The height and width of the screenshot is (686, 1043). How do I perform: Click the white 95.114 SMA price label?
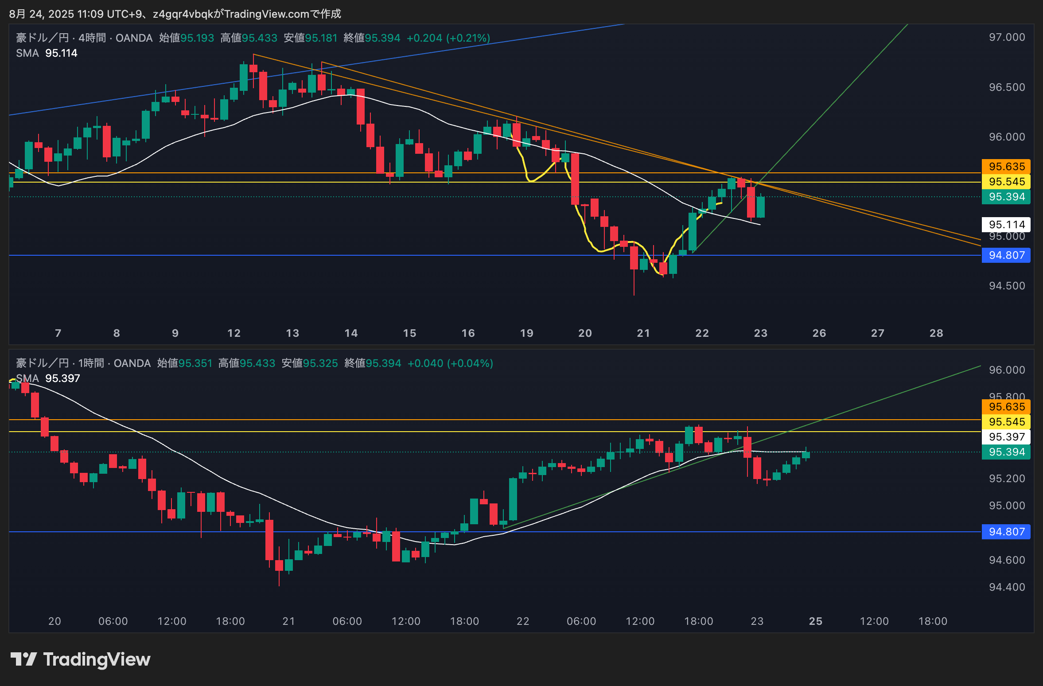coord(1006,225)
